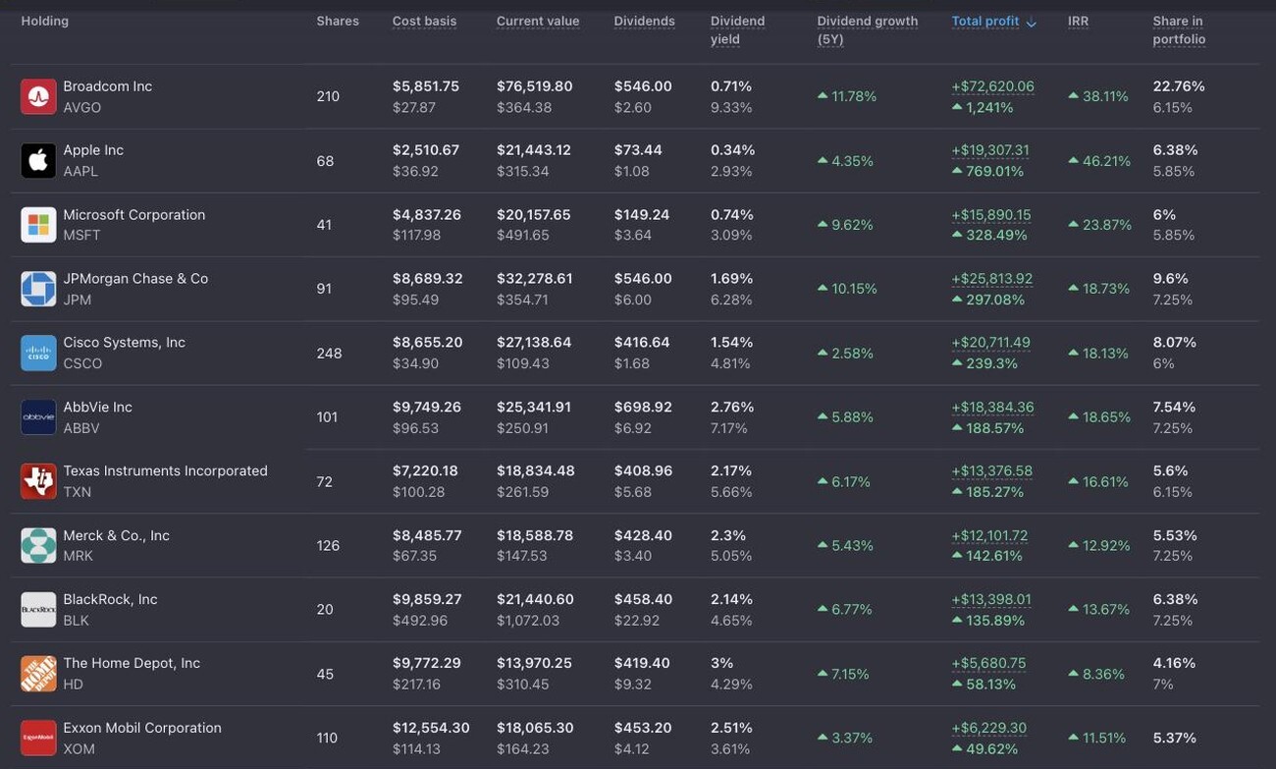Click Cisco total profit +$20,711.49

coord(990,343)
